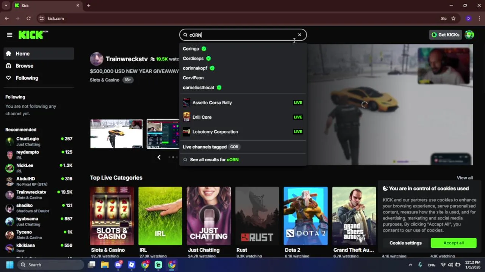Open Dota 2 category card
Screen dimensions: 485x272
(x=306, y=216)
